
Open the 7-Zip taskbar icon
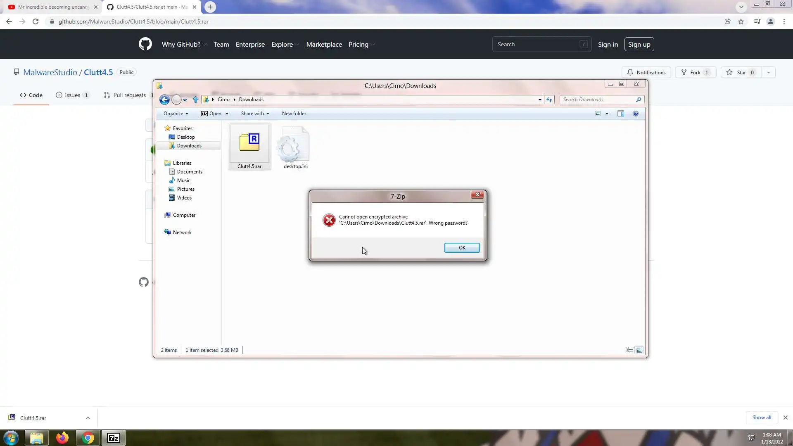click(114, 438)
